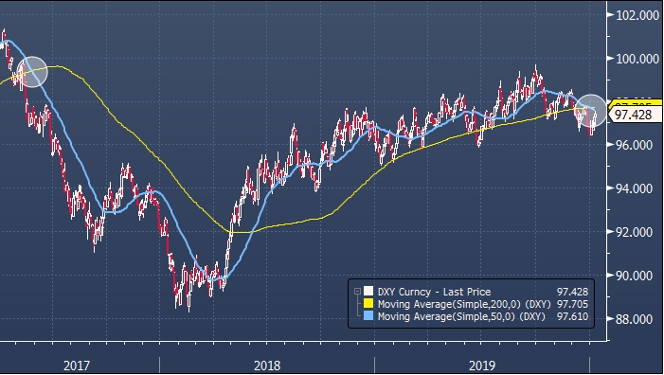Click the 100.000 y-axis label
664x375 pixels.
637,59
